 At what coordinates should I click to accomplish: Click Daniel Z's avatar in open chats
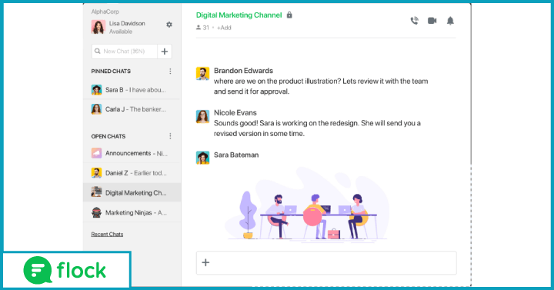click(x=96, y=173)
